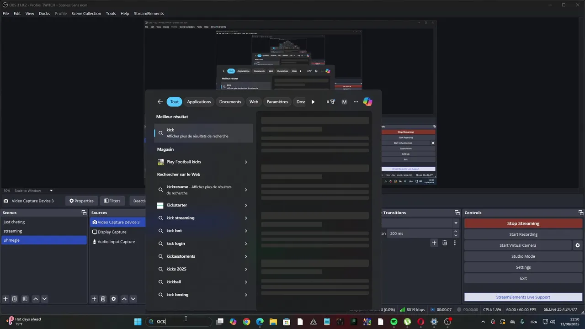This screenshot has height=329, width=585.
Task: Open search panel more options ellipsis
Action: (356, 102)
